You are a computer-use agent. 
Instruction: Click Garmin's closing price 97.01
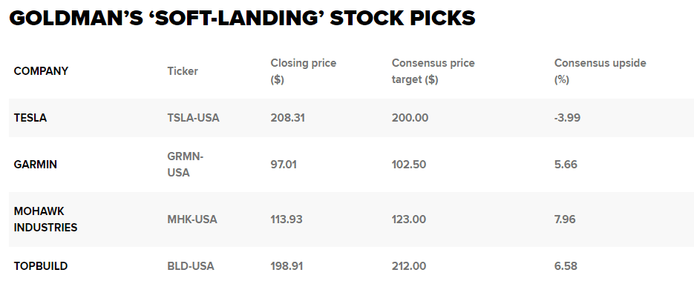(x=284, y=165)
